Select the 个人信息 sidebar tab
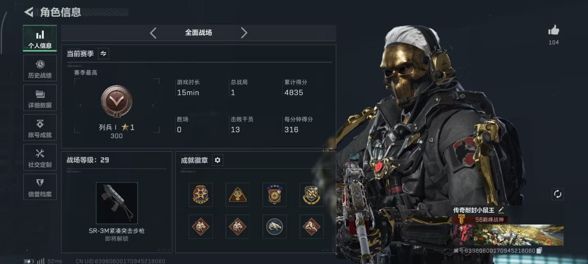The width and height of the screenshot is (588, 264). pyautogui.click(x=40, y=38)
